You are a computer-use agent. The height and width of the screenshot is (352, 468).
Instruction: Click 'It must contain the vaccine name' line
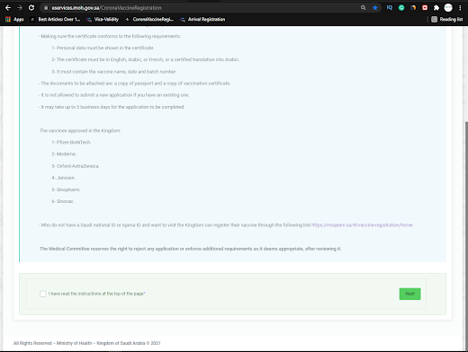click(x=113, y=72)
